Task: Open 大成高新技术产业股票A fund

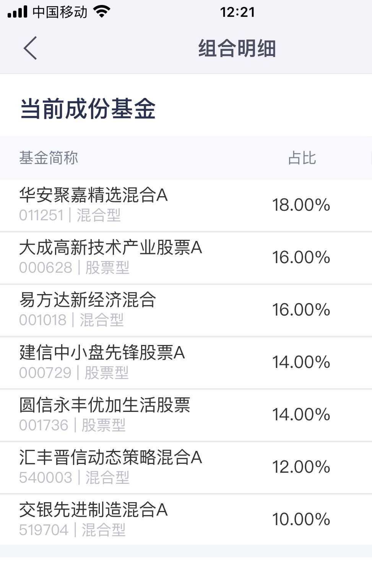Action: (110, 248)
